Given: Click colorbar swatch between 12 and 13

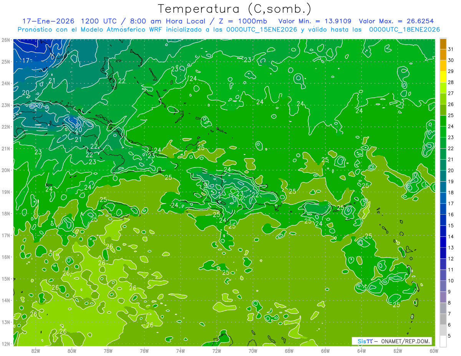Looking at the screenshot, I should [443, 253].
